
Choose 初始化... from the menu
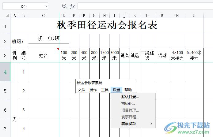point(133,104)
